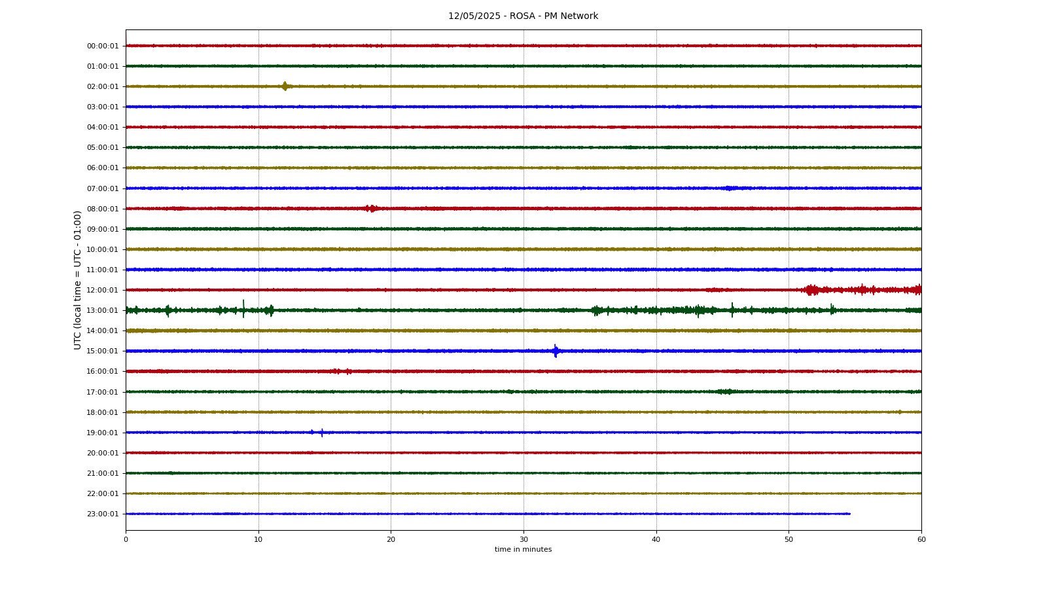Mark the small burst on the 16:00:01 trace

point(342,371)
